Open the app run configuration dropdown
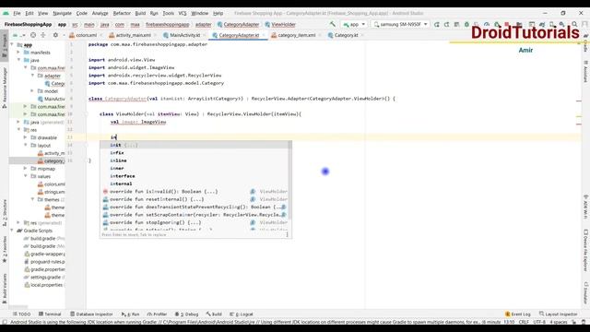 point(354,24)
